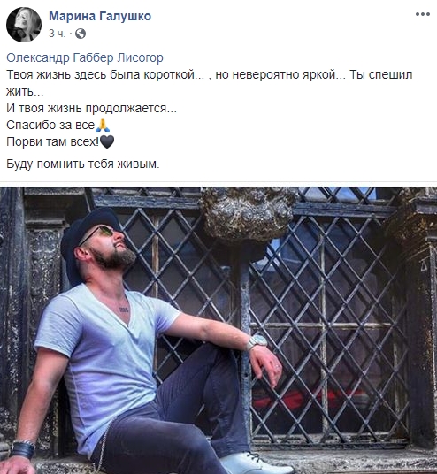Click the sentence starting "Твоя жизнь здесь"
The width and height of the screenshot is (437, 474).
coord(210,83)
